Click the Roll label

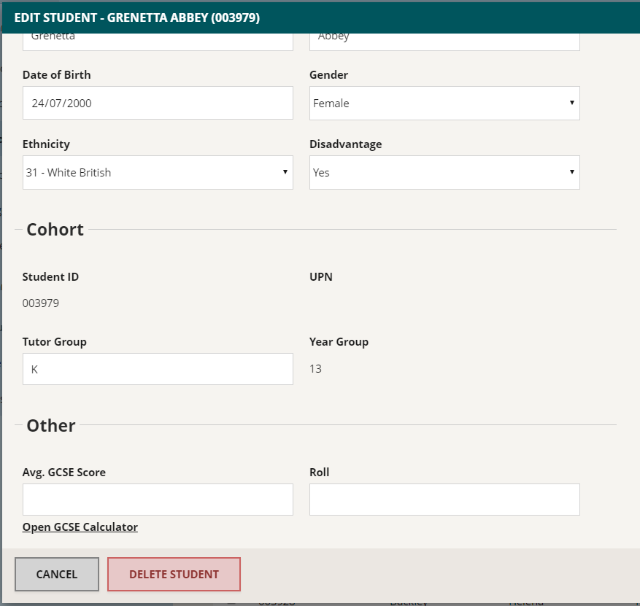coord(319,473)
